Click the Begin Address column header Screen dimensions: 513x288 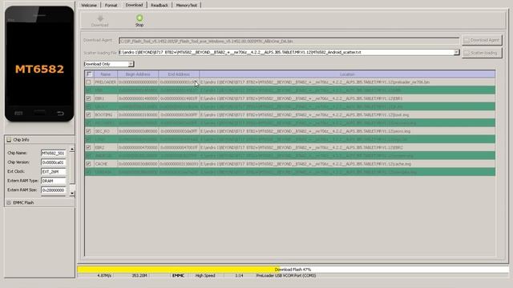coord(138,74)
